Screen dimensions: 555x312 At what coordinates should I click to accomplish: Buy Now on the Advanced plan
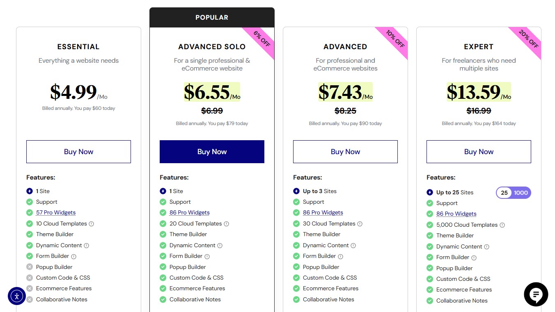[345, 151]
